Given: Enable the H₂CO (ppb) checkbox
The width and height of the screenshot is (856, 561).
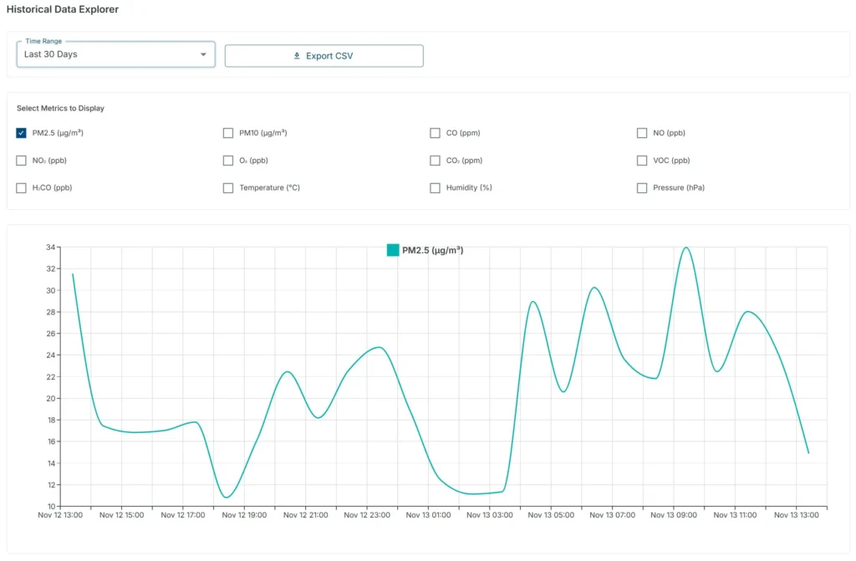Looking at the screenshot, I should pyautogui.click(x=21, y=188).
